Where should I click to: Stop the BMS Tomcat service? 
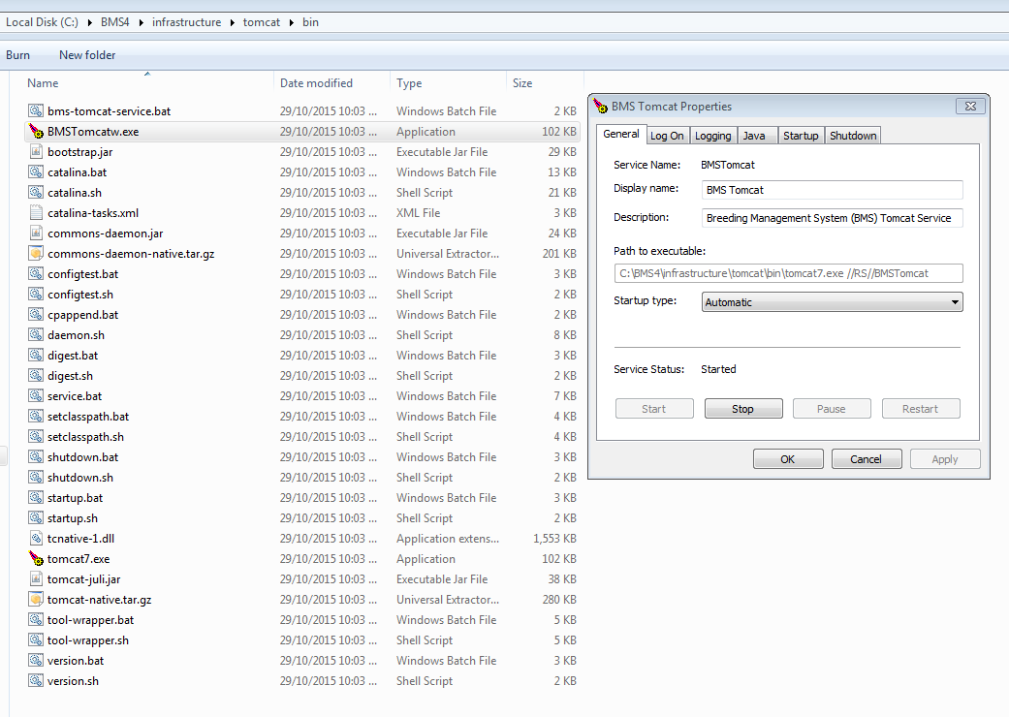pyautogui.click(x=743, y=409)
